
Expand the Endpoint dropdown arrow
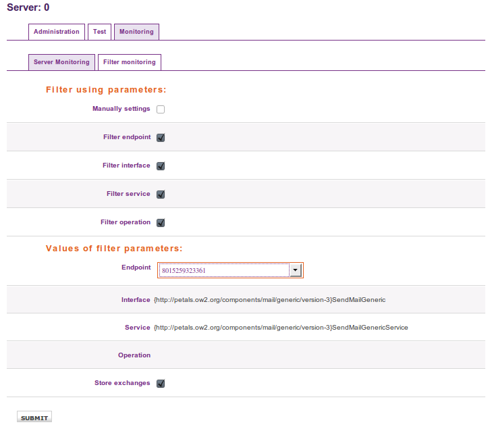pyautogui.click(x=295, y=270)
